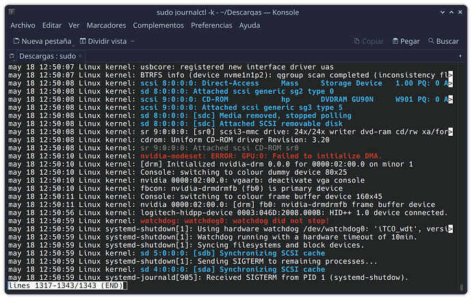Click the 'BTRFS info (device nvme1n1p2)' line
Viewport: 472px width, 299px height.
[231, 75]
